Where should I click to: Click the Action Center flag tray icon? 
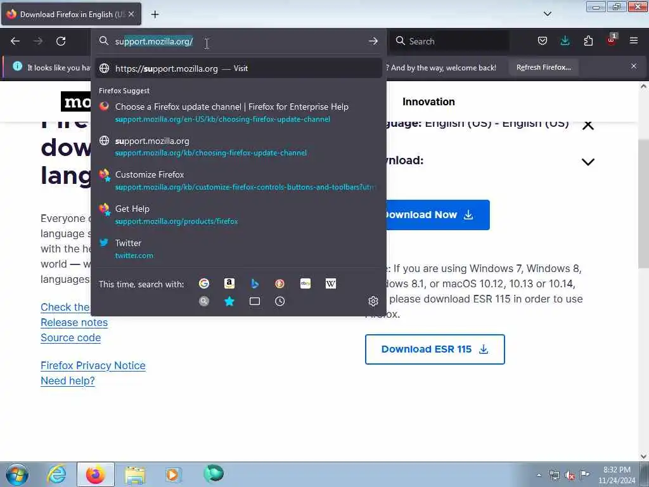click(x=584, y=474)
